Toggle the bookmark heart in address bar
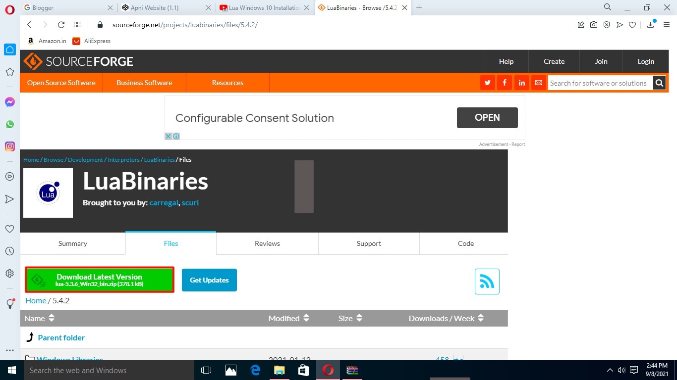This screenshot has height=380, width=677. (632, 24)
